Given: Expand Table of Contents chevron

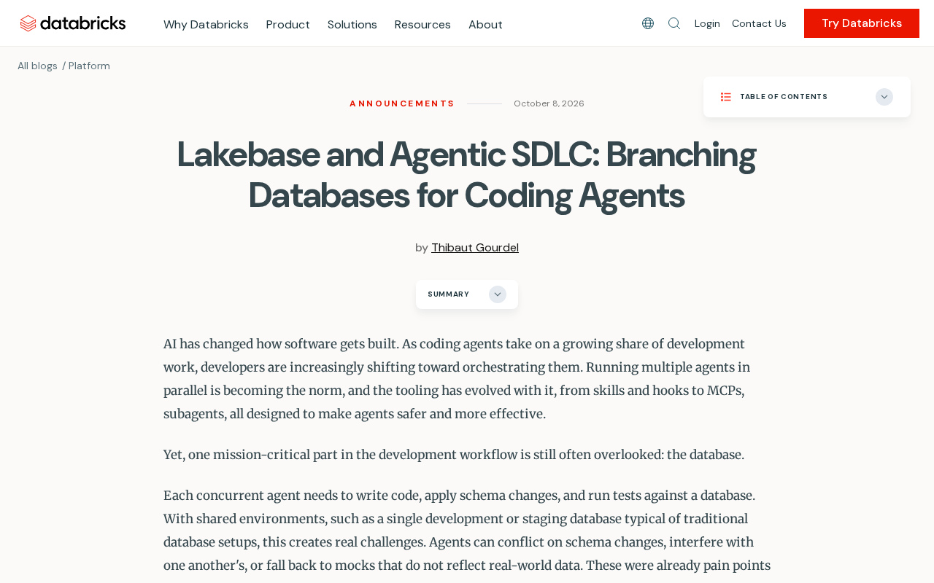Looking at the screenshot, I should pos(884,97).
